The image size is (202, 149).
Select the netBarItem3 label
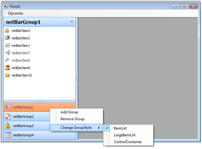click(x=21, y=31)
